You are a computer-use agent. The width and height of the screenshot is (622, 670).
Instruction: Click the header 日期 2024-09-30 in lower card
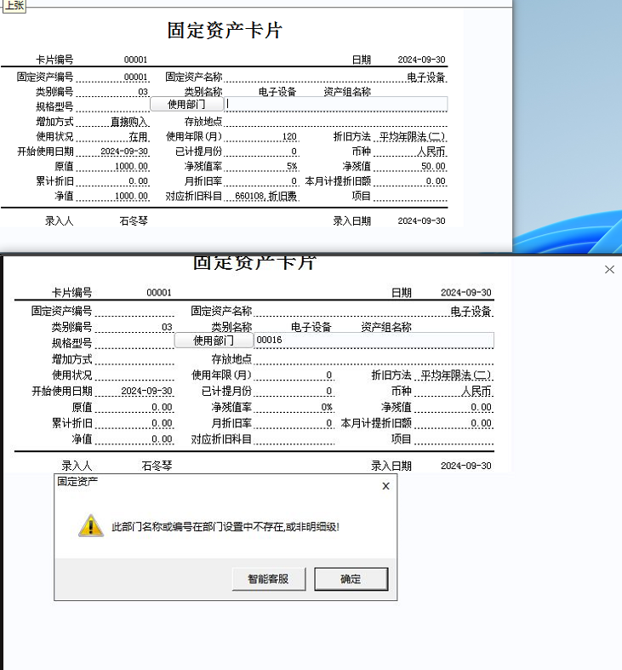(x=466, y=293)
